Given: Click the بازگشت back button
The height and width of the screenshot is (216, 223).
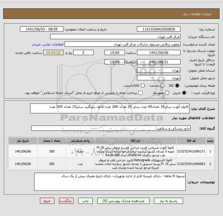Looking at the screenshot, I should (66, 201).
